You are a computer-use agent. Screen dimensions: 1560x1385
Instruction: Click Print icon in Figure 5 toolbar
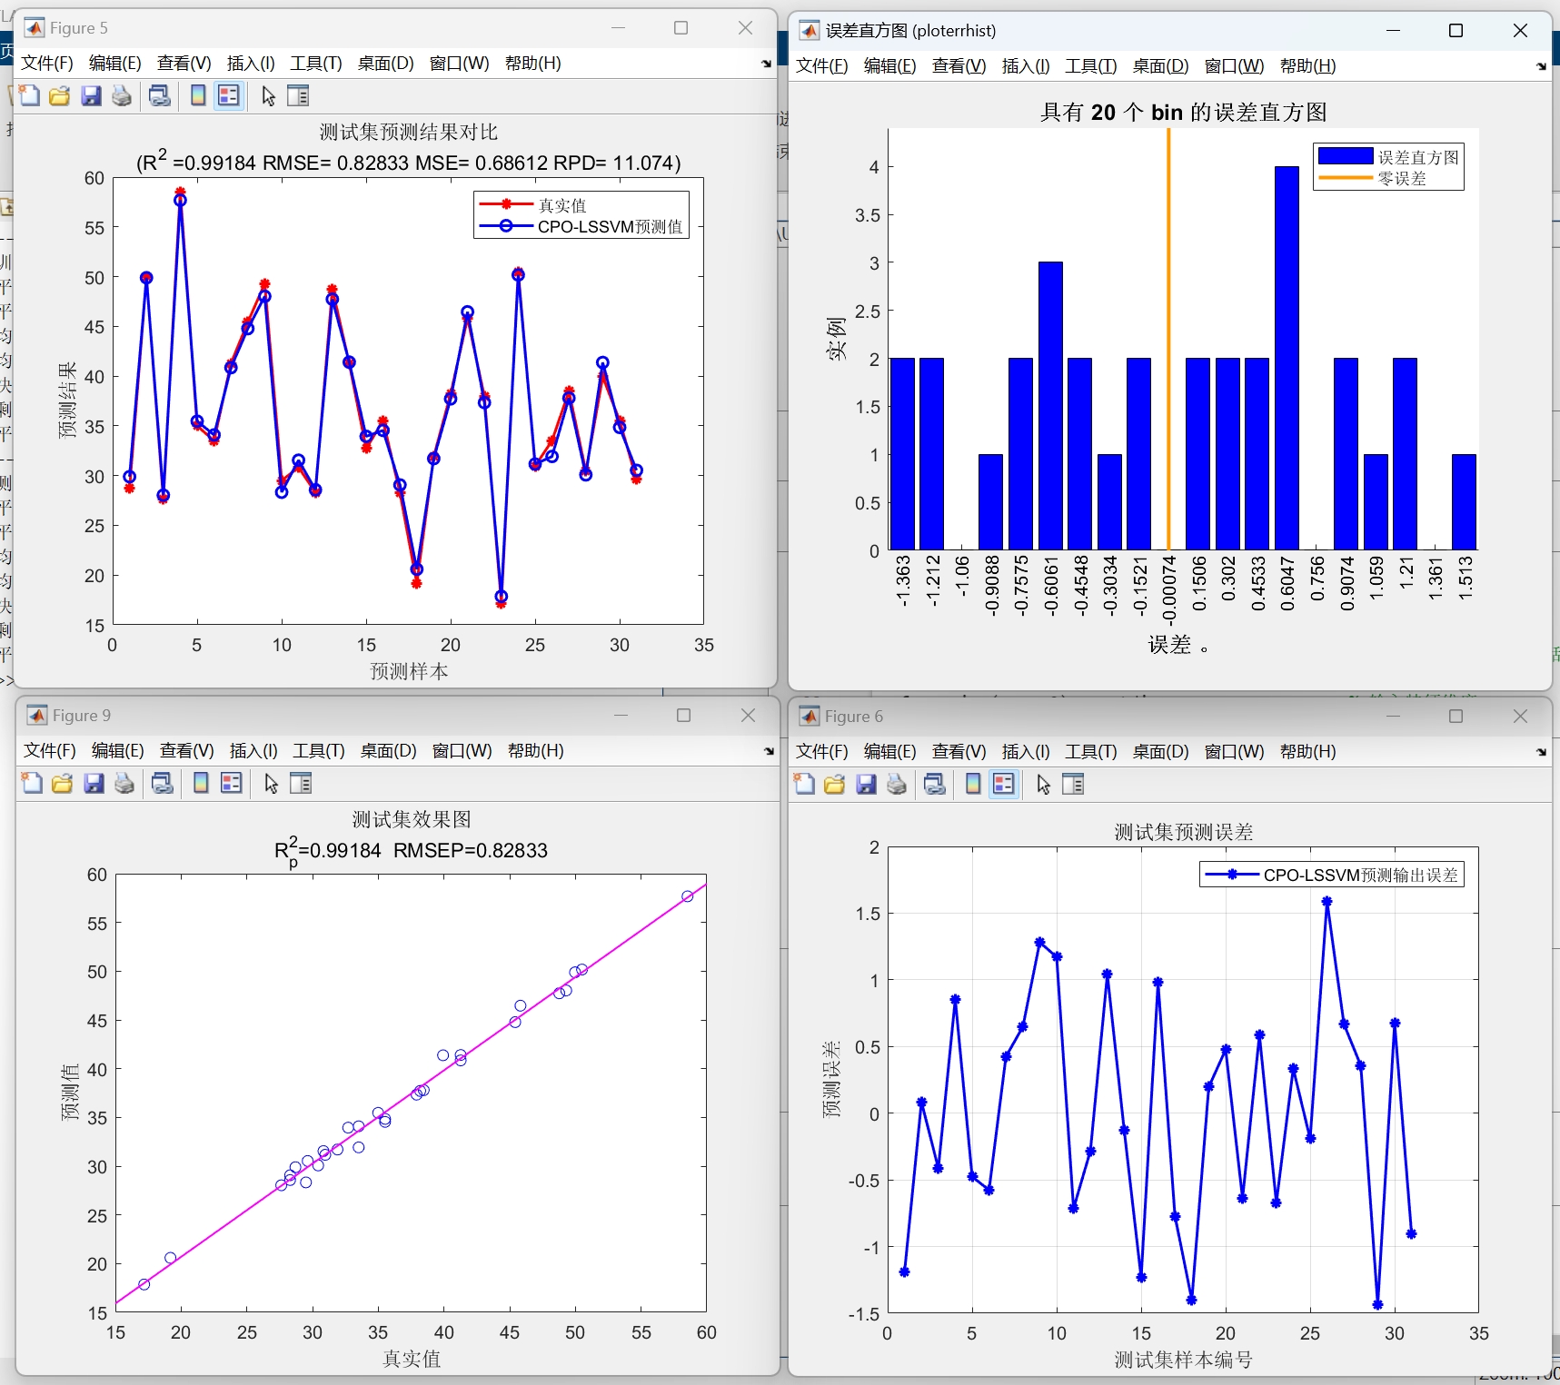122,95
